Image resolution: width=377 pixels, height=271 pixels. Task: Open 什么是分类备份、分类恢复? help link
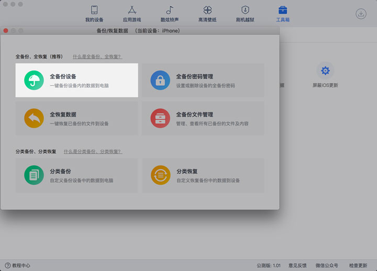[x=93, y=151]
